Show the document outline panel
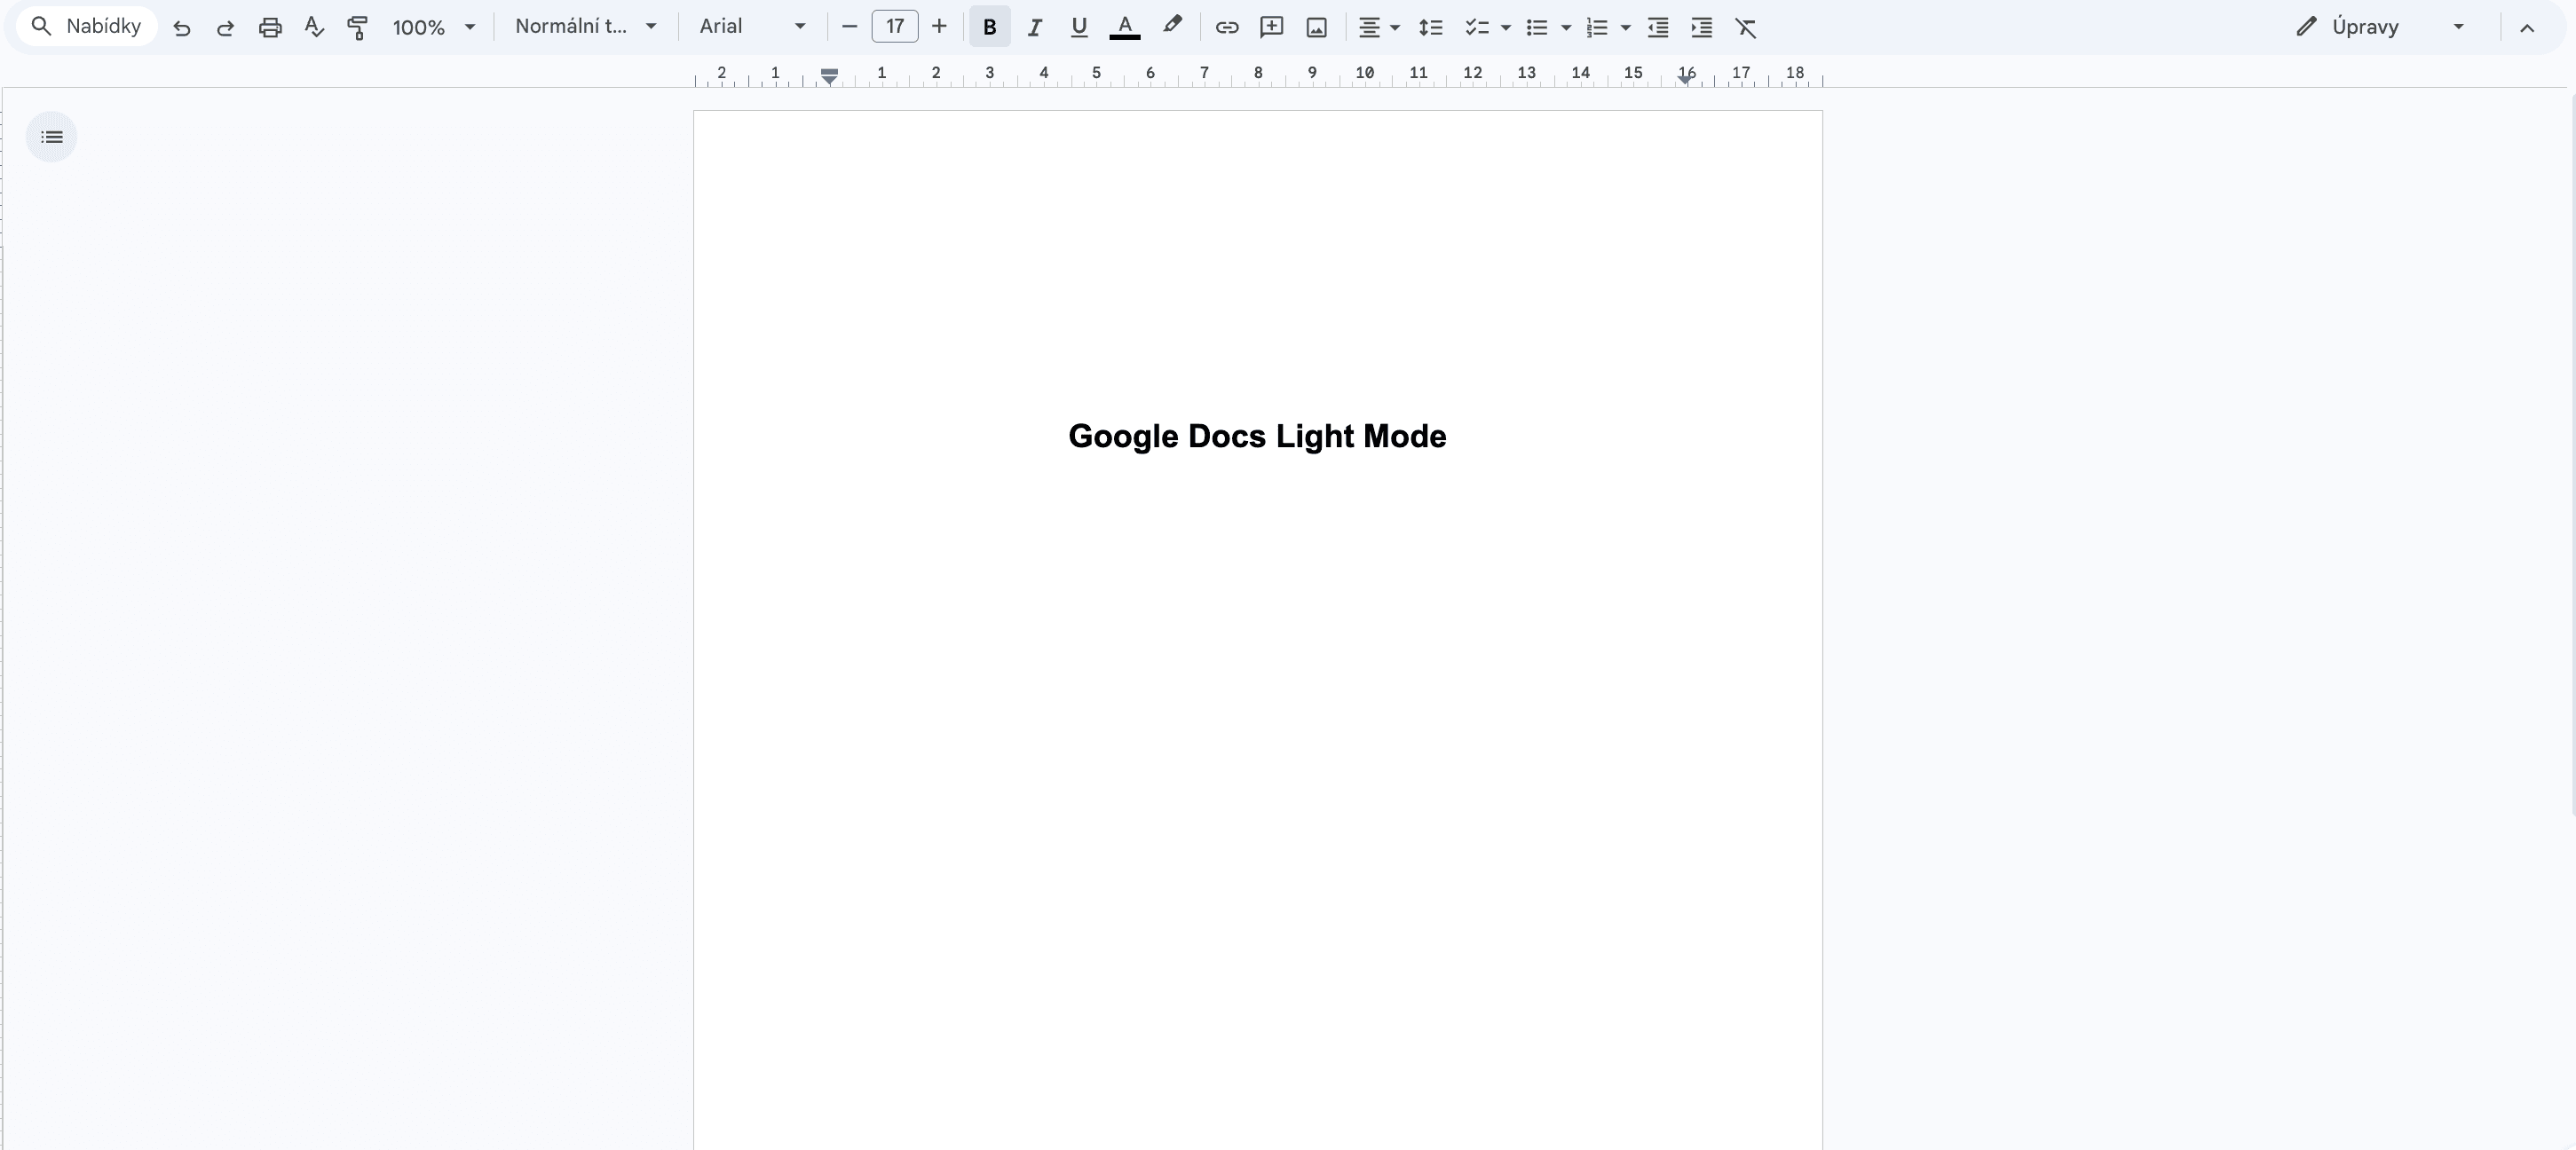 pos(52,137)
